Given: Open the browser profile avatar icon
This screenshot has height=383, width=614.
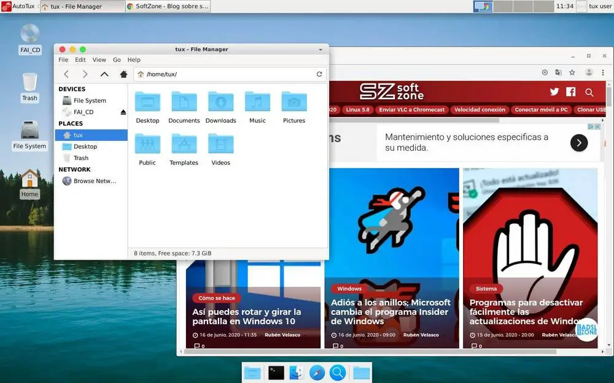Looking at the screenshot, I should click(589, 72).
